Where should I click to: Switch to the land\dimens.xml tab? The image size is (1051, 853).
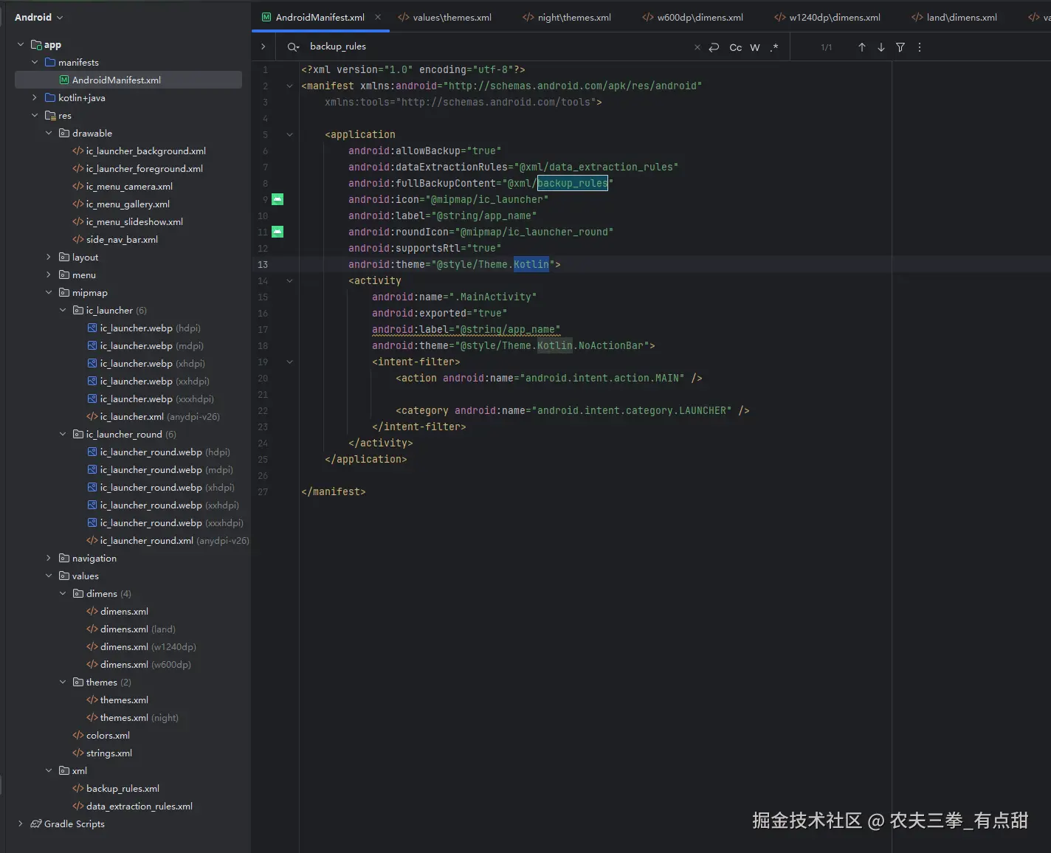click(x=961, y=17)
